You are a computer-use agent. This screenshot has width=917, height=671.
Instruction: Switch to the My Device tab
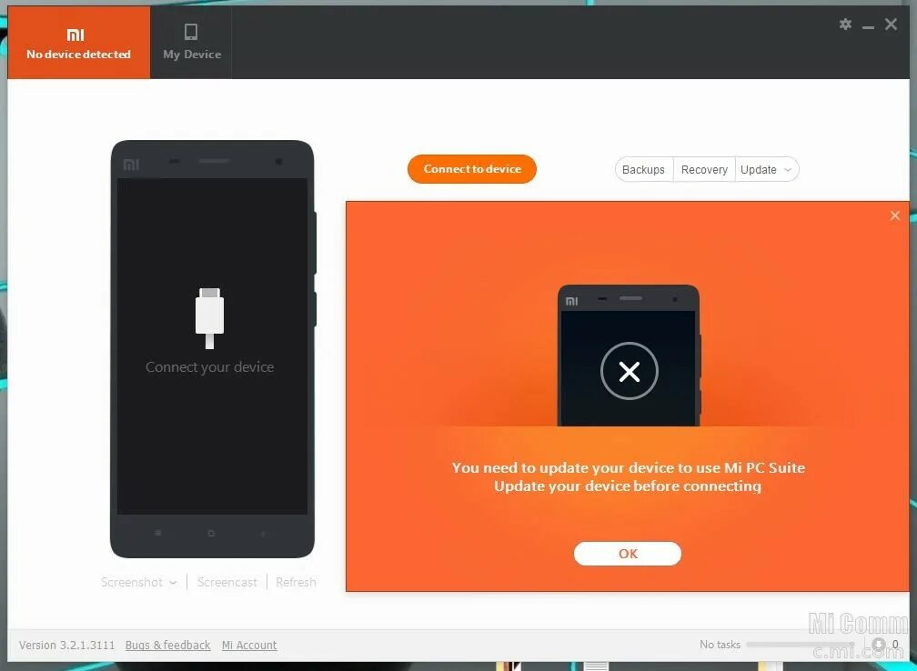(x=192, y=43)
